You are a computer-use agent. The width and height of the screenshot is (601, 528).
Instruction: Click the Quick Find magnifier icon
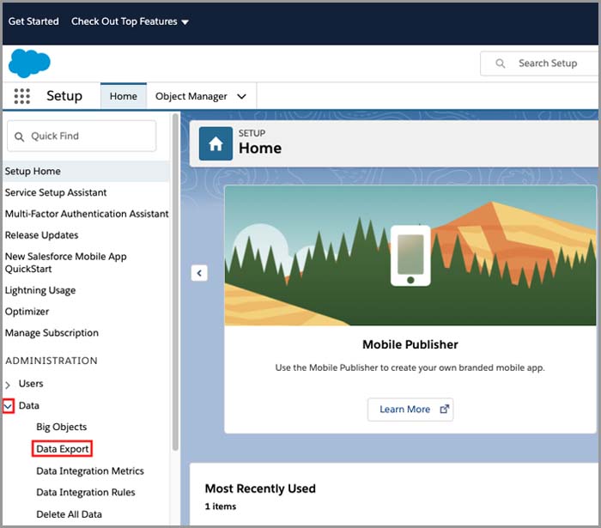coord(20,137)
